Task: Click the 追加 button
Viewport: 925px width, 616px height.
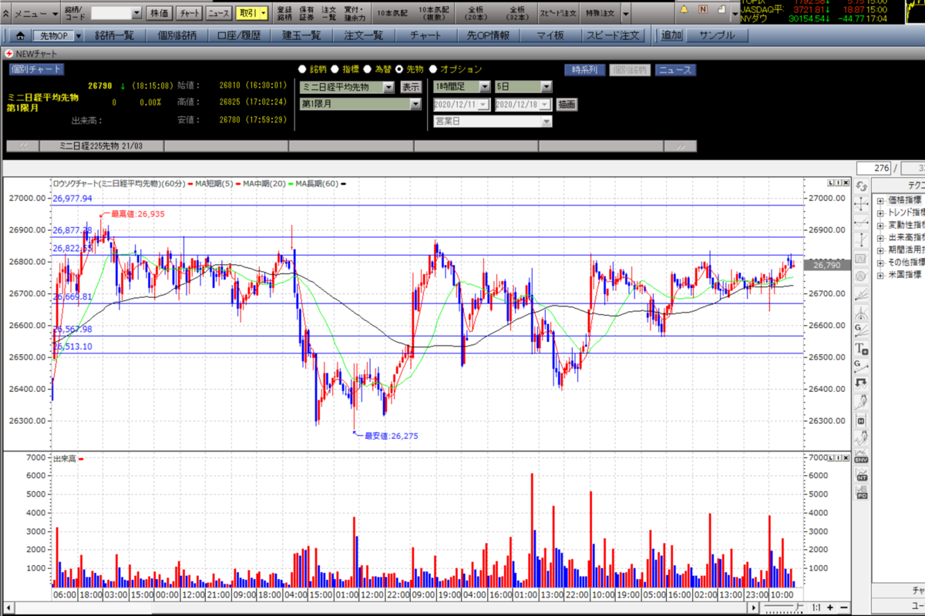Action: tap(671, 35)
